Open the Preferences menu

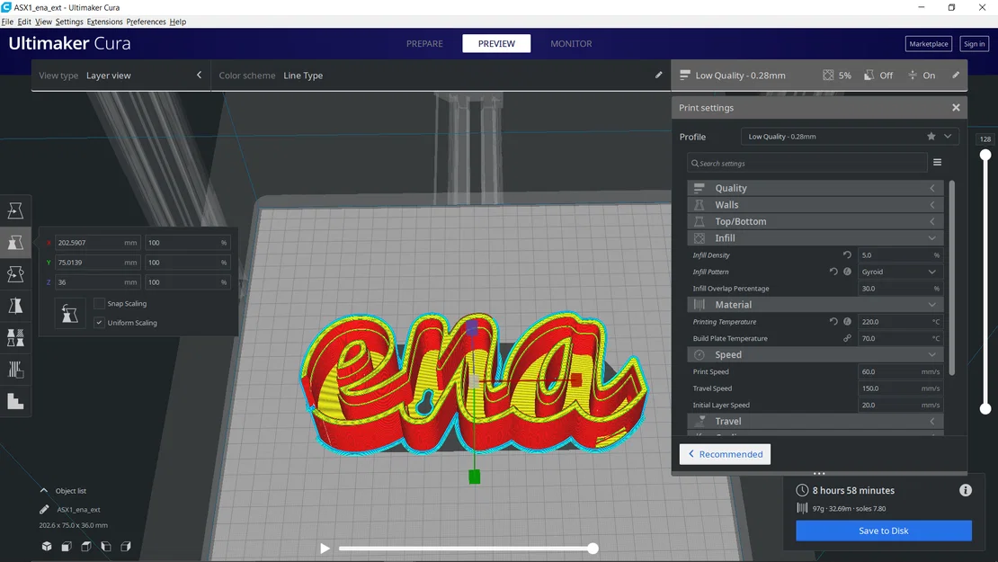point(146,22)
